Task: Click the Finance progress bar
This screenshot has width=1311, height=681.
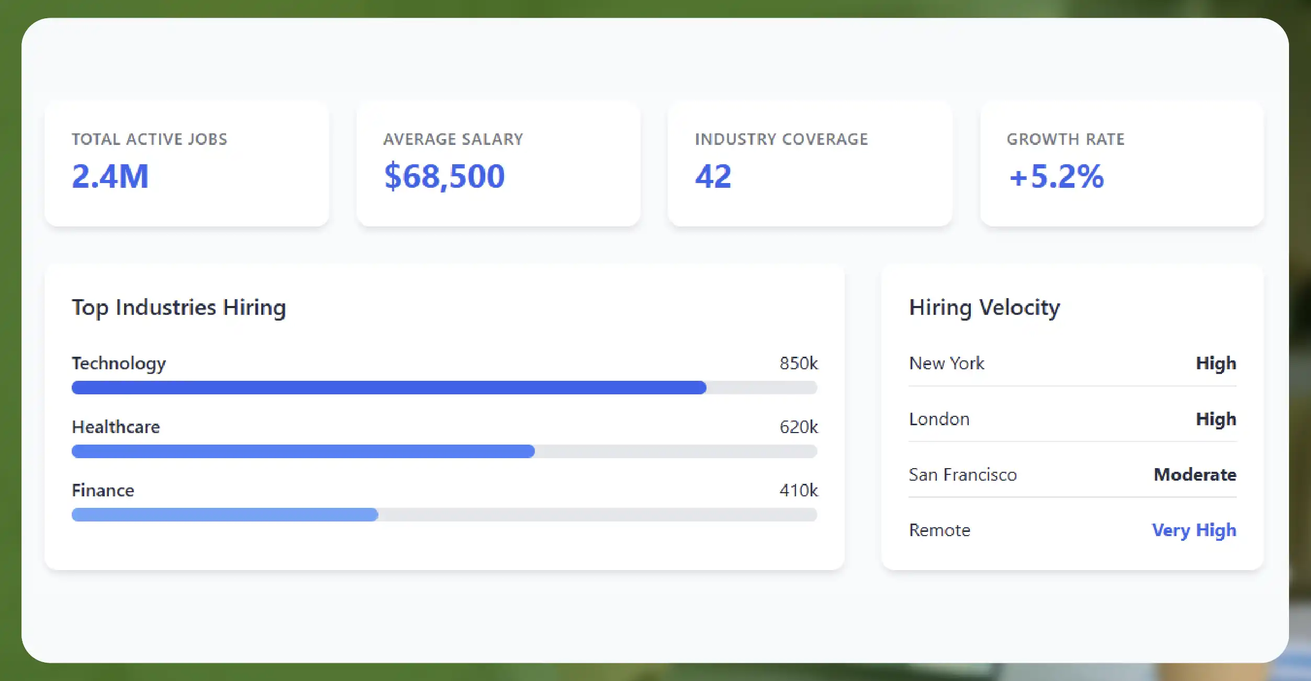Action: point(444,515)
